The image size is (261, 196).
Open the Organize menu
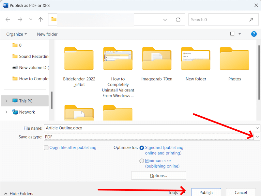(x=15, y=34)
